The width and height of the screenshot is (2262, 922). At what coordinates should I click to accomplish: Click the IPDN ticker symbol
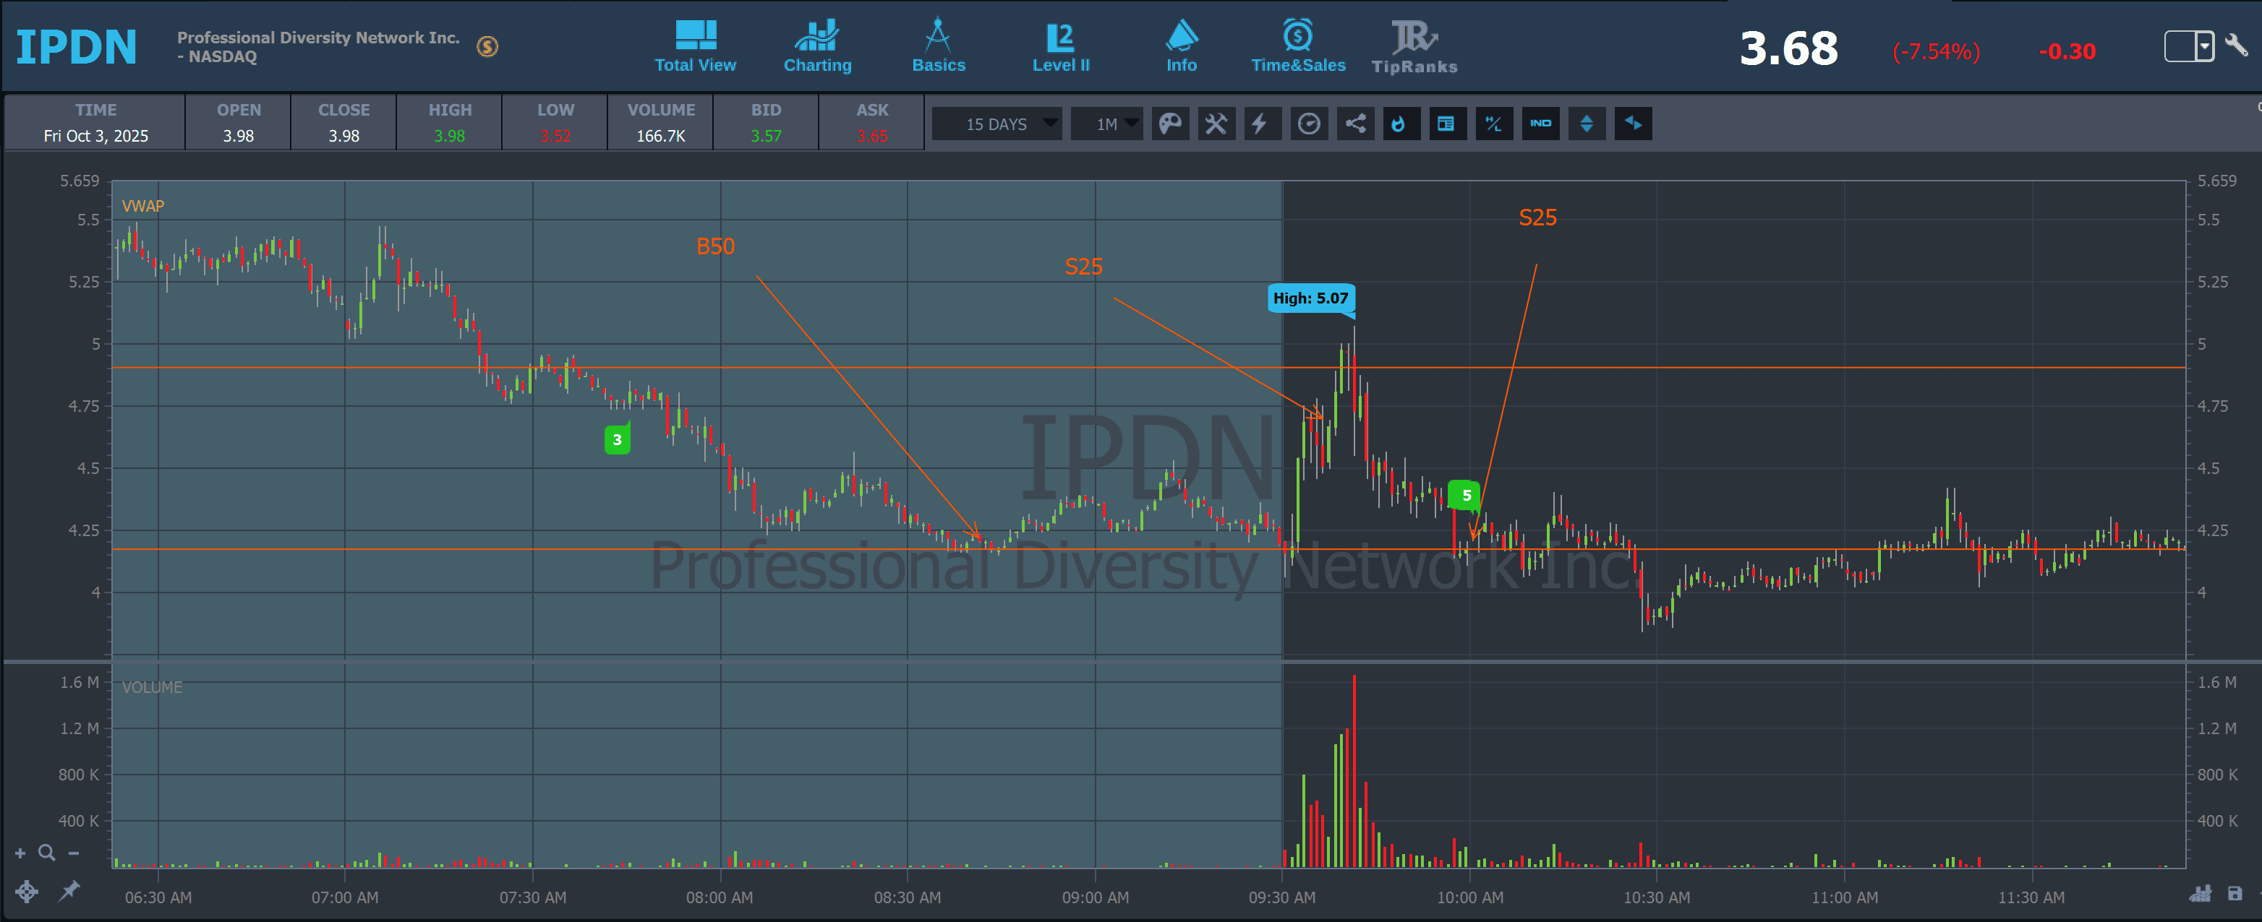pyautogui.click(x=77, y=46)
